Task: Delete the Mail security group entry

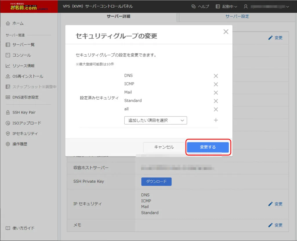Action: click(x=216, y=93)
